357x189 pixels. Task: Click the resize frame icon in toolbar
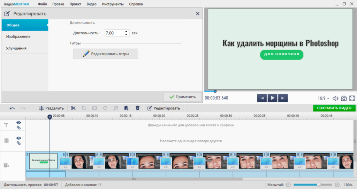[115, 108]
